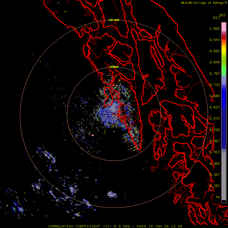Click the 0.5 DEG elevation text

(x=122, y=226)
